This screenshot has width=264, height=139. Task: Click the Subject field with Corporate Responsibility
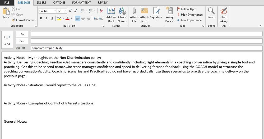(146, 48)
